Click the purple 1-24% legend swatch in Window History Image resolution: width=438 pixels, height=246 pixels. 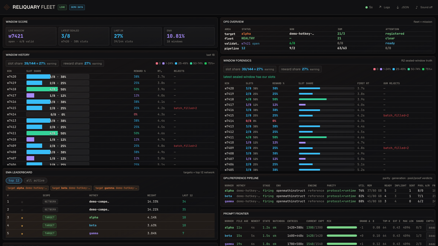(163, 63)
